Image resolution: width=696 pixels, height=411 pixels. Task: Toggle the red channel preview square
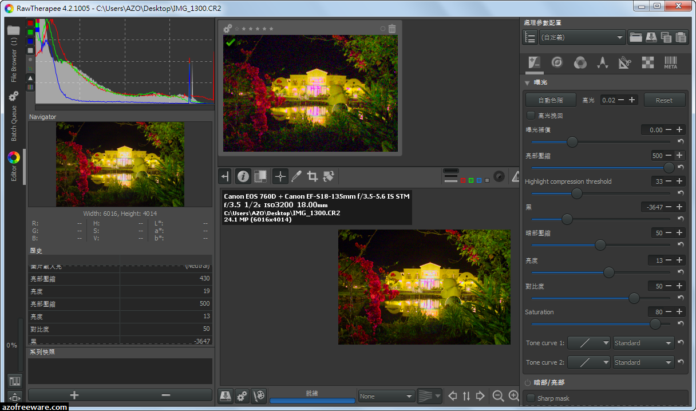463,180
